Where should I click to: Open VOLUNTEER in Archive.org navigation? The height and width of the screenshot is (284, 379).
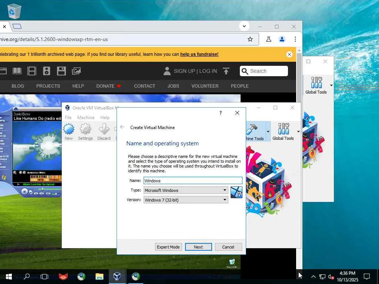tap(205, 86)
